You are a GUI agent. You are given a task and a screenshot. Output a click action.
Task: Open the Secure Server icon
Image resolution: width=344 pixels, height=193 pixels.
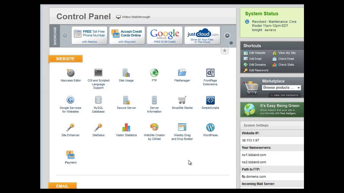pyautogui.click(x=126, y=100)
